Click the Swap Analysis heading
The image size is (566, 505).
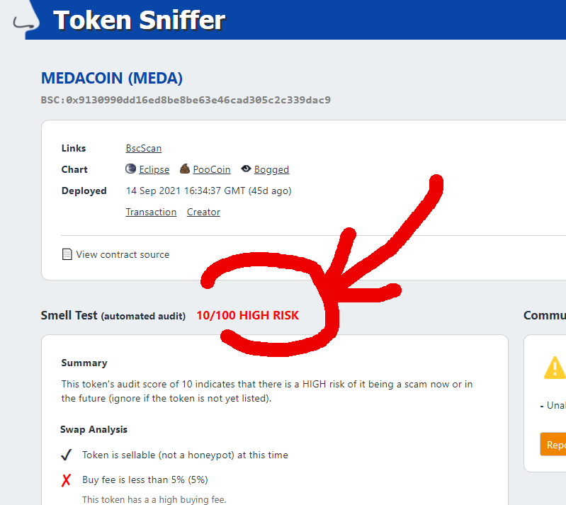(94, 429)
